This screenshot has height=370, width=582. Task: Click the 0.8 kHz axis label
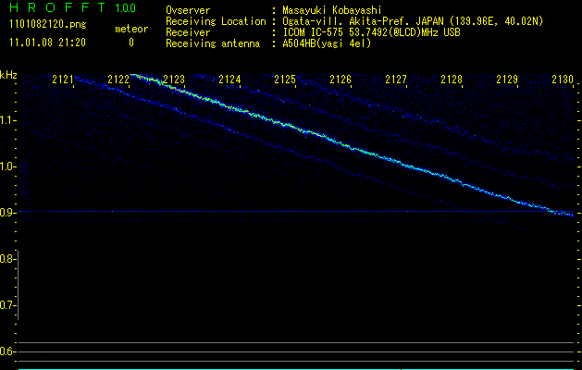[x=7, y=259]
